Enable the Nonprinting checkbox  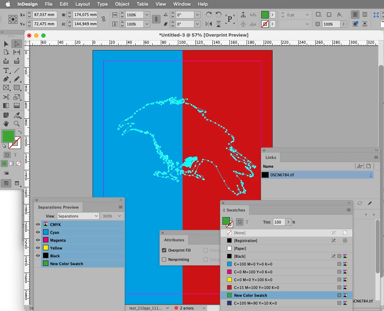tap(164, 259)
